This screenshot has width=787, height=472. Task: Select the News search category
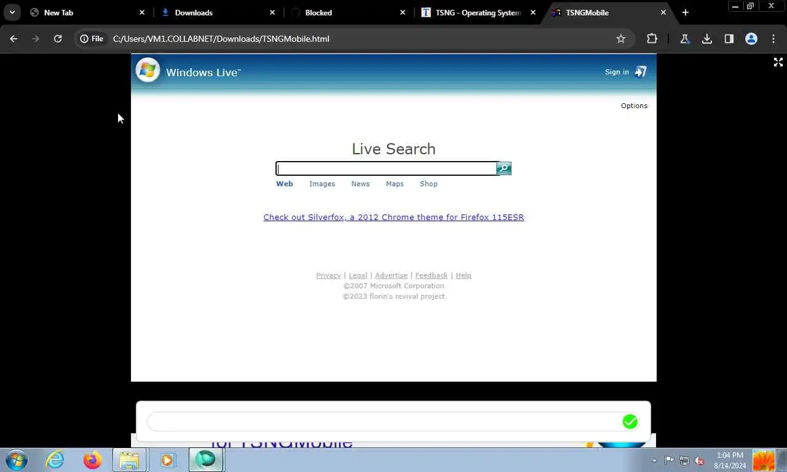[x=360, y=184]
